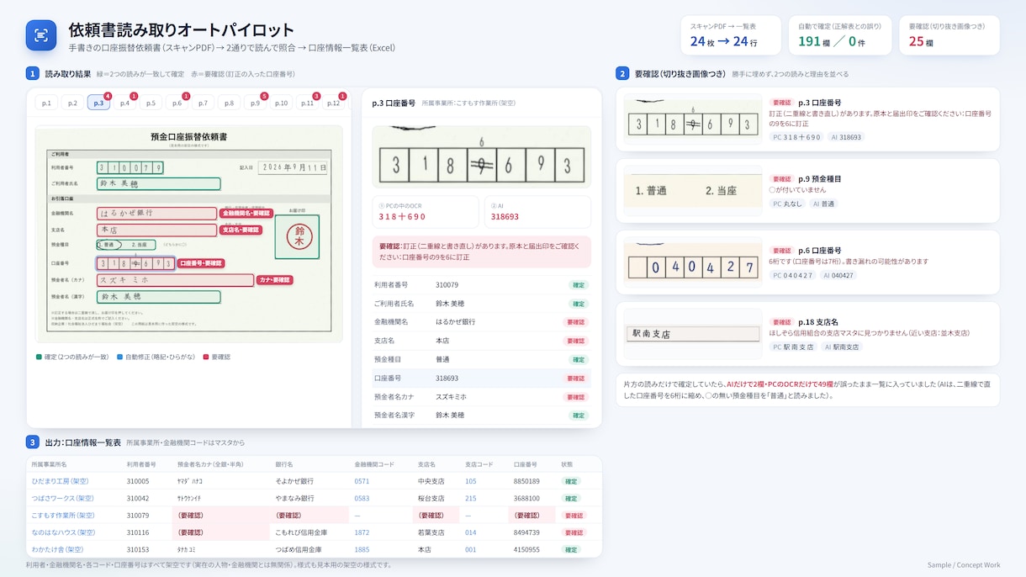The width and height of the screenshot is (1026, 577).
Task: Click the 24枚→24行 summary card
Action: pos(731,35)
